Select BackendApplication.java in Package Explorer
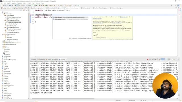Screen dimensions: 182x102 tap(14, 17)
